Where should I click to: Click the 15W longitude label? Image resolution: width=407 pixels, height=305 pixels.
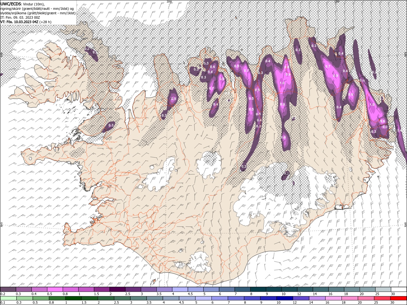tap(337, 2)
